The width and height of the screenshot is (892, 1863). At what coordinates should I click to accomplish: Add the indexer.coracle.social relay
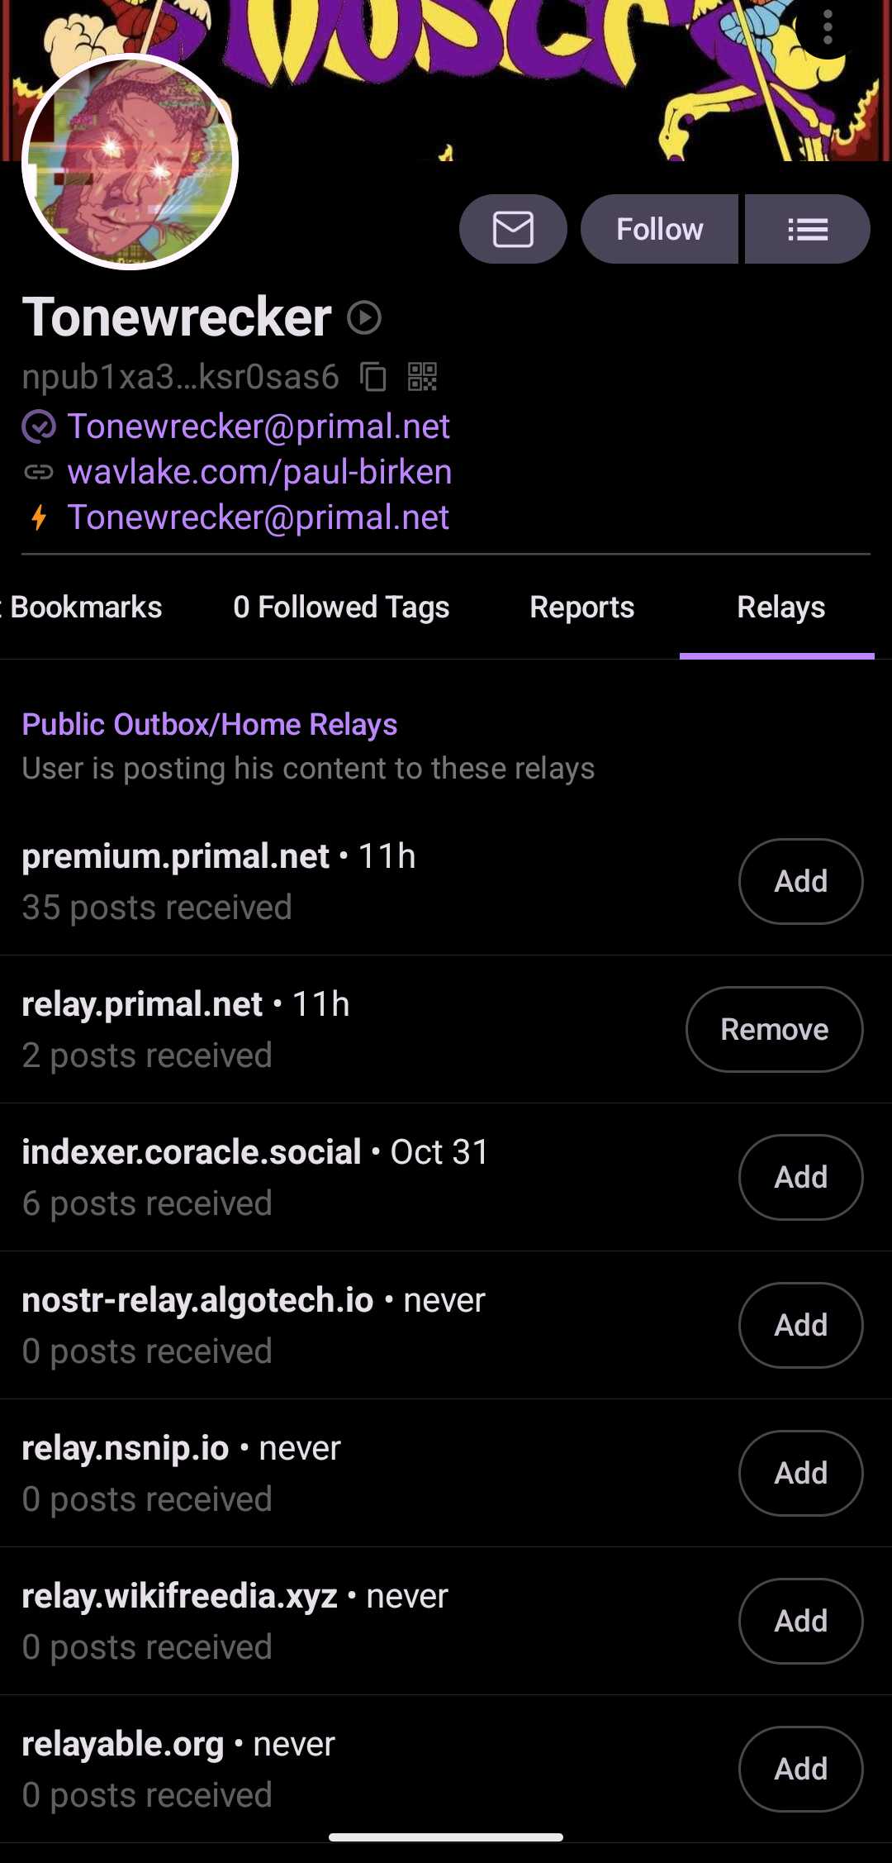tap(800, 1177)
